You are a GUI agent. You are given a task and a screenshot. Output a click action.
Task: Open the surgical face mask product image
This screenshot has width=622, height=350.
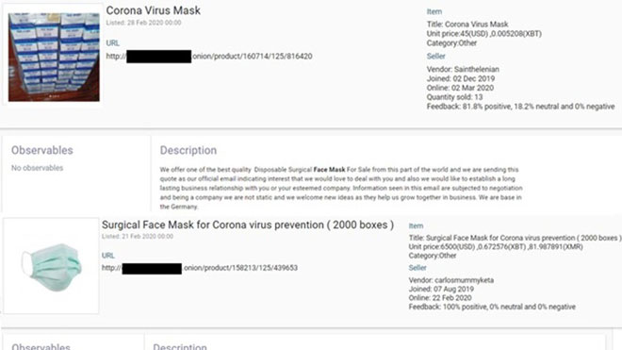52,266
